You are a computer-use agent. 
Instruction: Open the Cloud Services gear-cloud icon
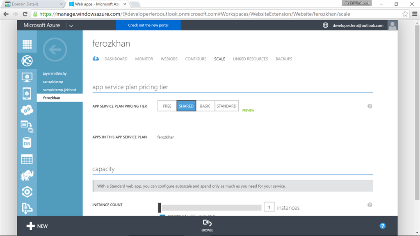(27, 110)
